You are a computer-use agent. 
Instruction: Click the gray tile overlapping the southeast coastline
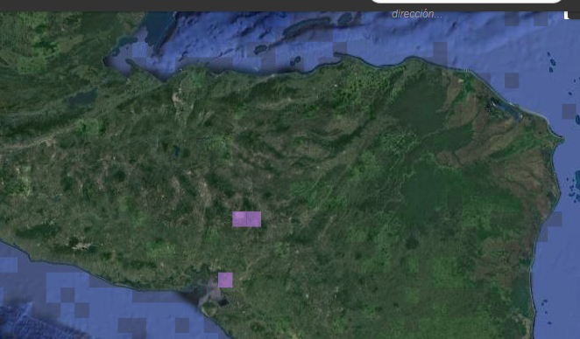(555, 219)
